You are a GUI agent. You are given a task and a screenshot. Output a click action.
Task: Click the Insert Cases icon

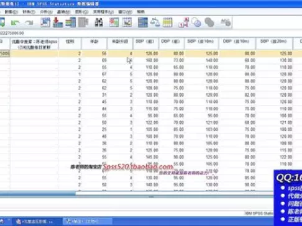[x=114, y=22]
